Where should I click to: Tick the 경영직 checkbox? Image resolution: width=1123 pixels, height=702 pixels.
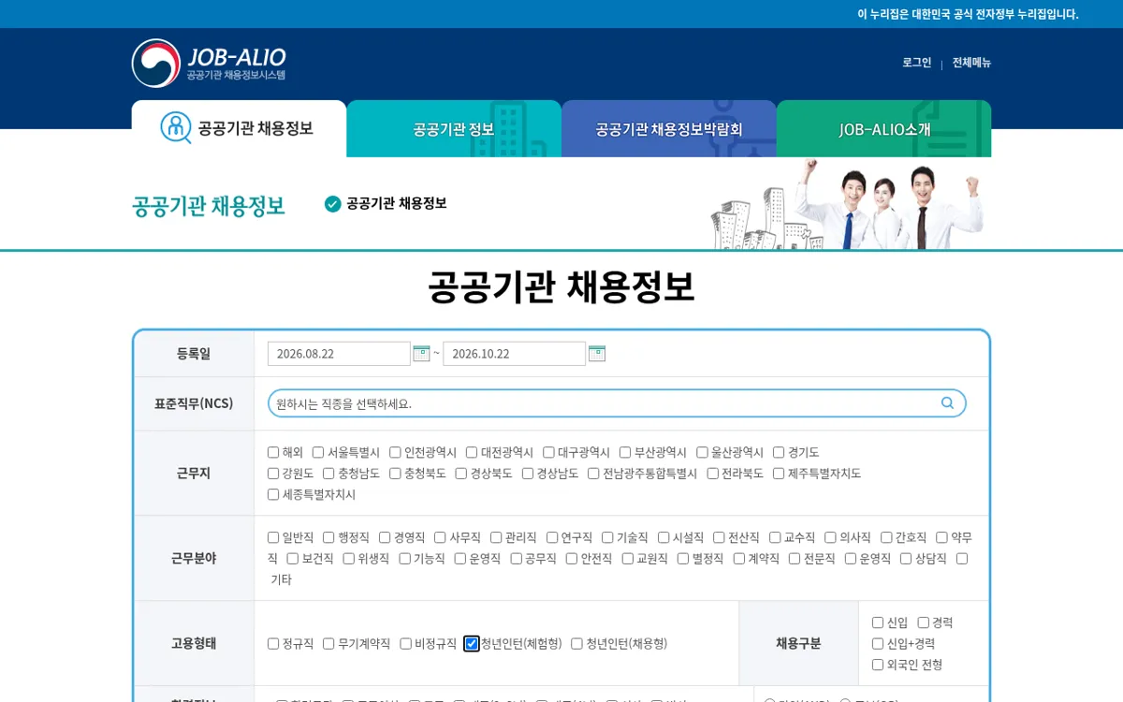coord(385,537)
